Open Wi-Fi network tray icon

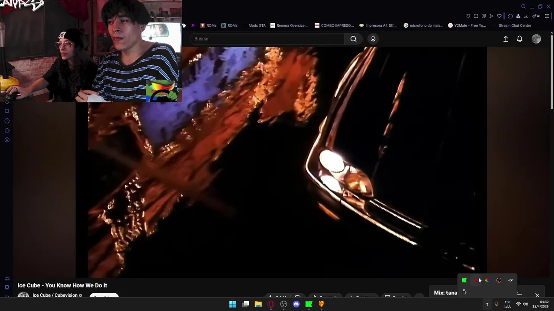click(x=518, y=305)
